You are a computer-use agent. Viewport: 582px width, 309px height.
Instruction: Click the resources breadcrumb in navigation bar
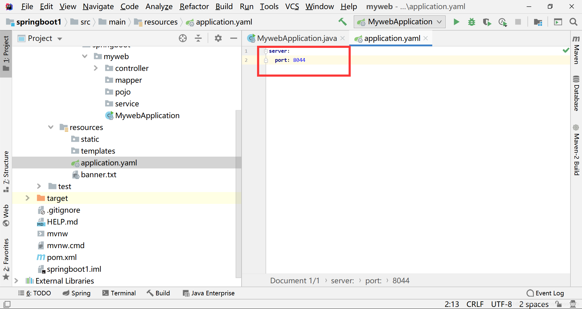(x=156, y=22)
